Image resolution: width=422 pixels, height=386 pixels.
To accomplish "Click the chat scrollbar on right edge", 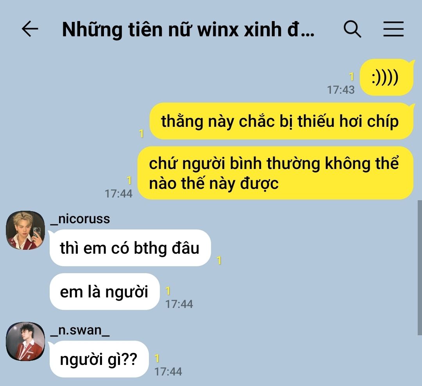I will 420,267.
